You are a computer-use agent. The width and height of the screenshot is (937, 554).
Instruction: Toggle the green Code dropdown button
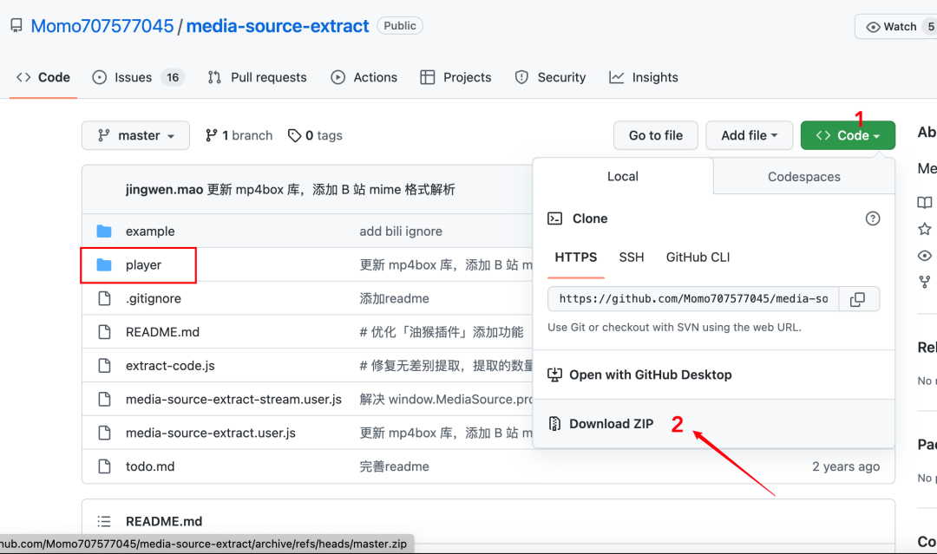point(848,135)
